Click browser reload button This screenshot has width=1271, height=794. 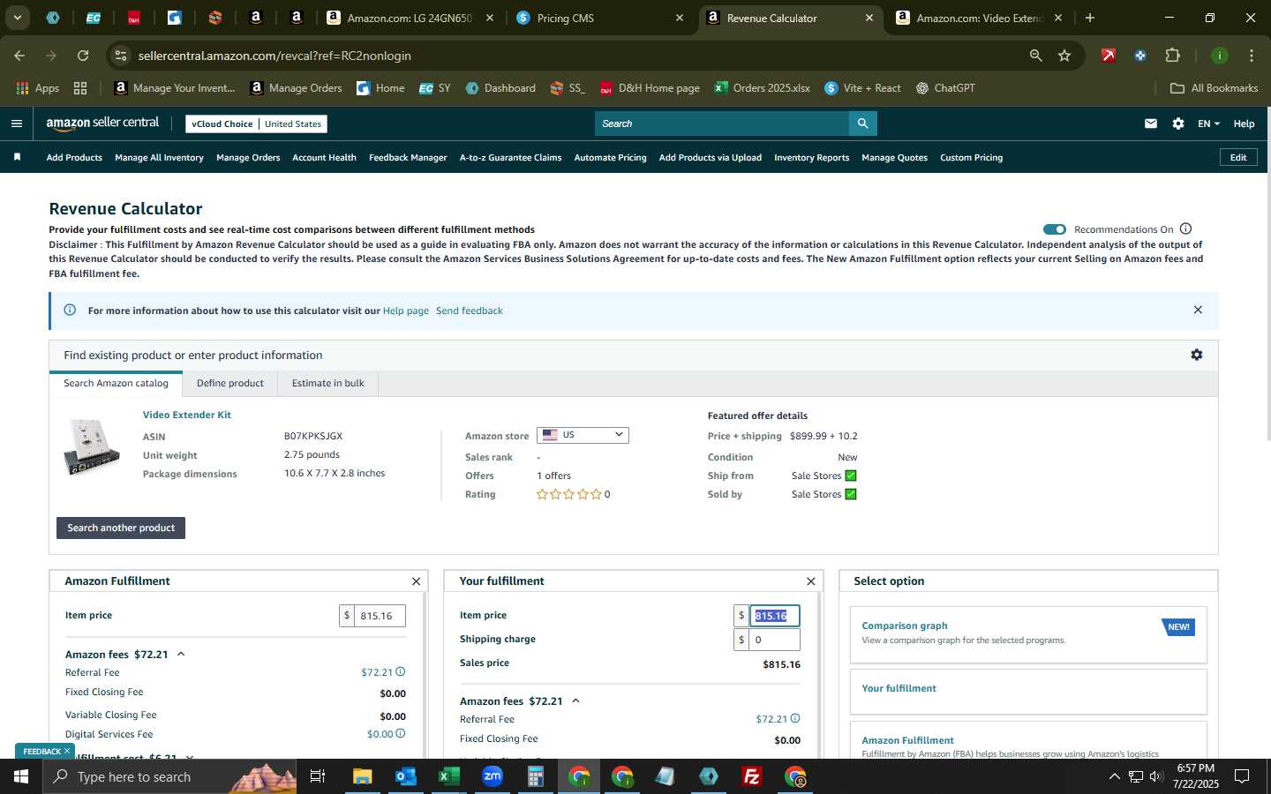(83, 56)
